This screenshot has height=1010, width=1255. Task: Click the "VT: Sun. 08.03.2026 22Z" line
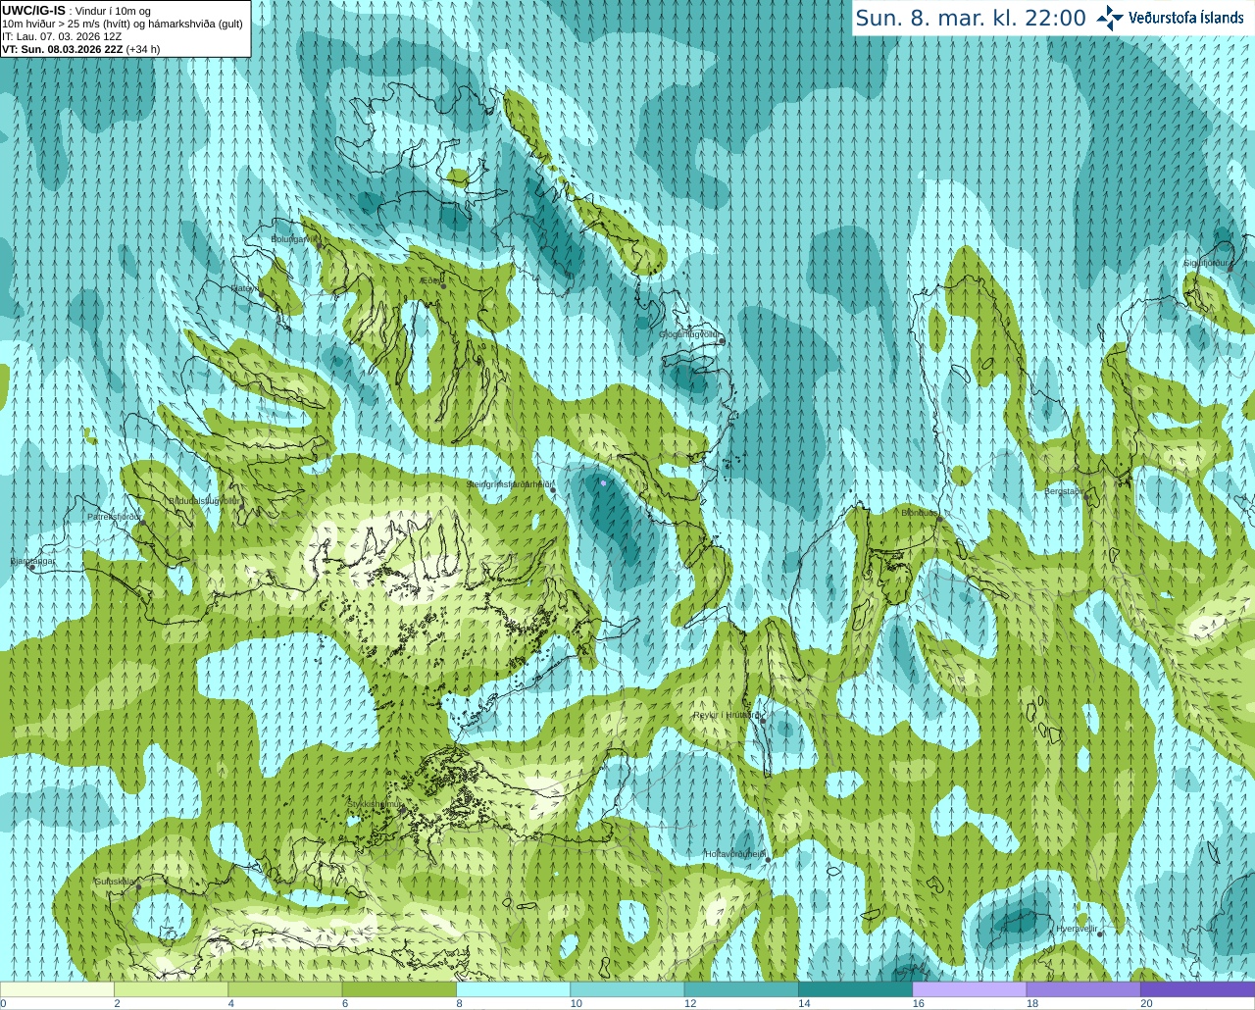coord(62,49)
